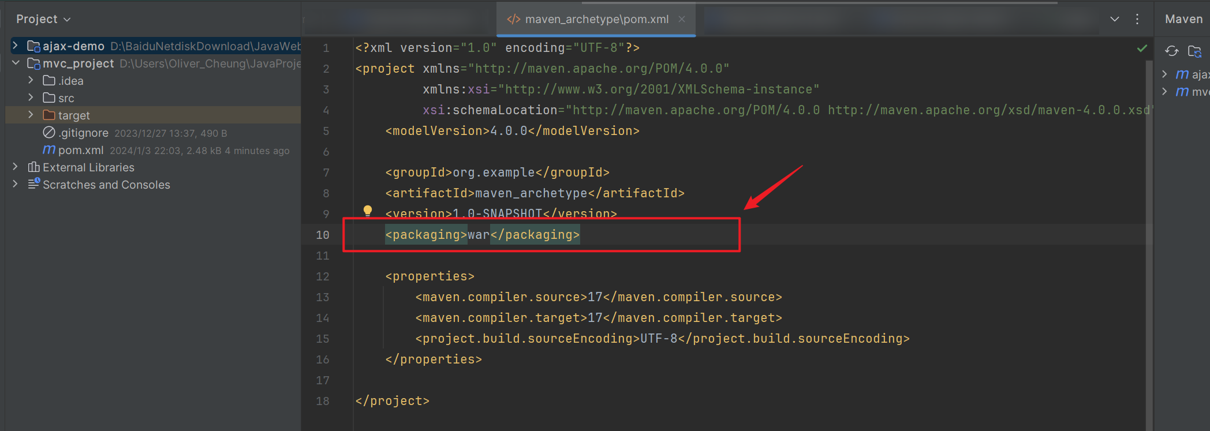Click the Maven icon beside ajax project

pyautogui.click(x=1182, y=74)
